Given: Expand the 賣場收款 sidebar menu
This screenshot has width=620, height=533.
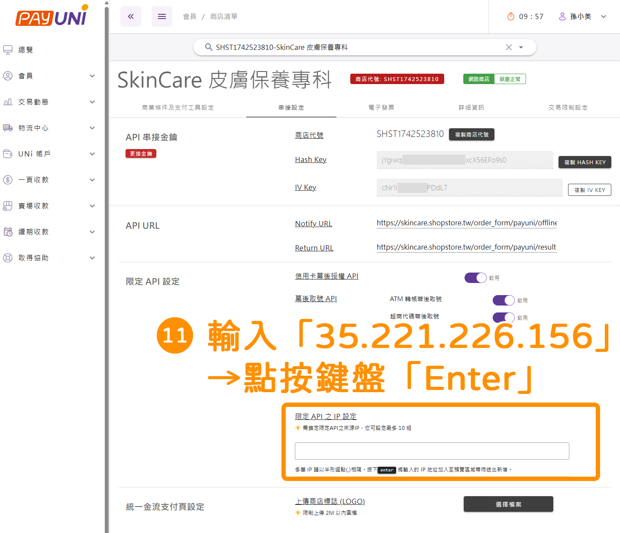Looking at the screenshot, I should coord(92,206).
